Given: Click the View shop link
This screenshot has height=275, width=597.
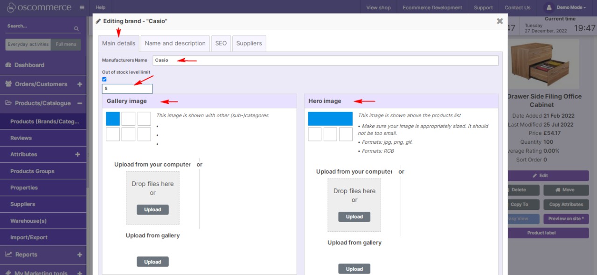Looking at the screenshot, I should pyautogui.click(x=378, y=7).
